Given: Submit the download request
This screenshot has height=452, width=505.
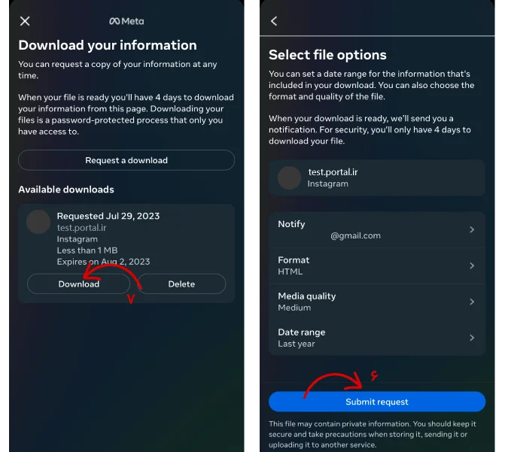Looking at the screenshot, I should pos(376,402).
